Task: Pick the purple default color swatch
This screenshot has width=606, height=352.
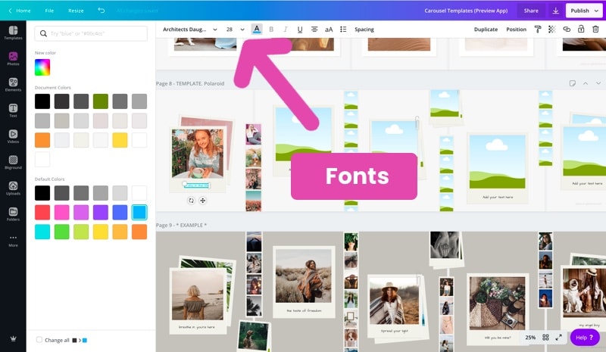Action: click(x=101, y=212)
